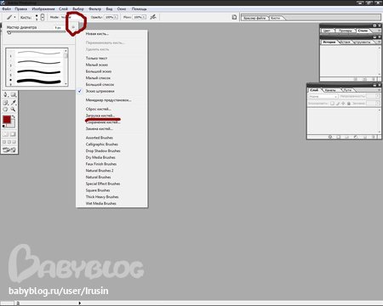Click lock position icon in Layers panel

pyautogui.click(x=343, y=104)
